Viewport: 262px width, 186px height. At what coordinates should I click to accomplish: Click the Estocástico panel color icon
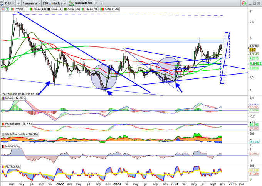click(3, 124)
